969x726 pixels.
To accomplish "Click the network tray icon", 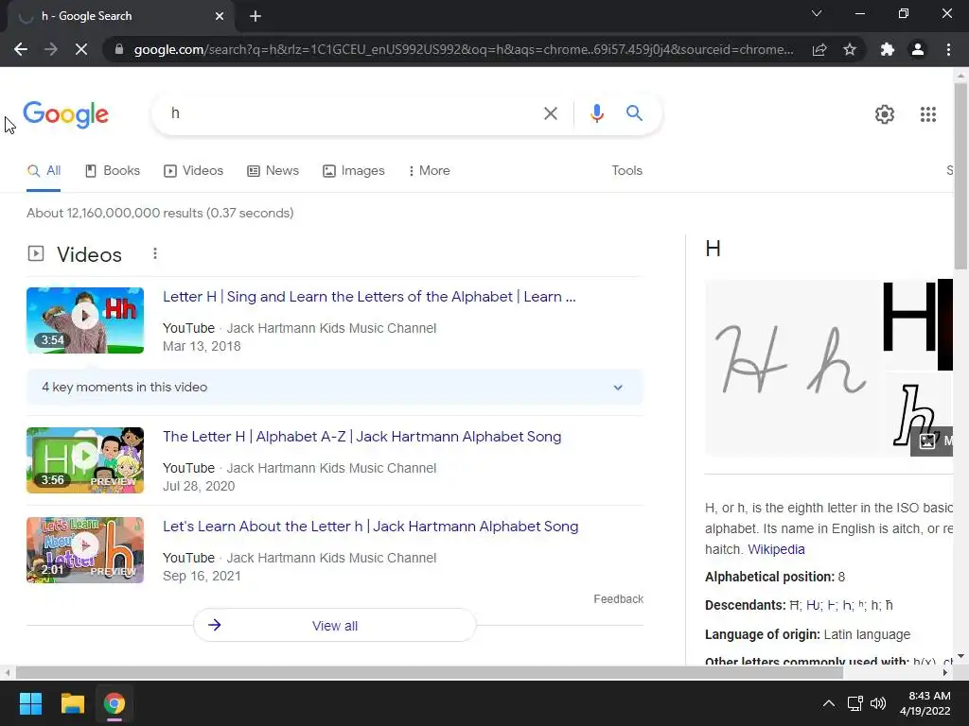I will click(x=855, y=703).
